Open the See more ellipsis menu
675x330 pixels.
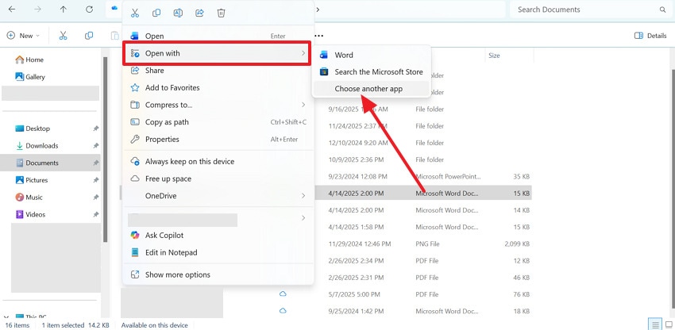(319, 36)
